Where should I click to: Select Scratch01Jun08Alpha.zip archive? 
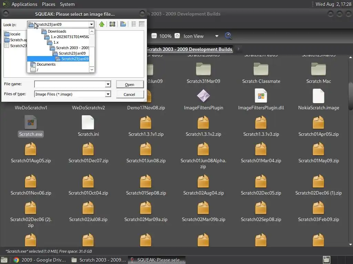pos(203,156)
